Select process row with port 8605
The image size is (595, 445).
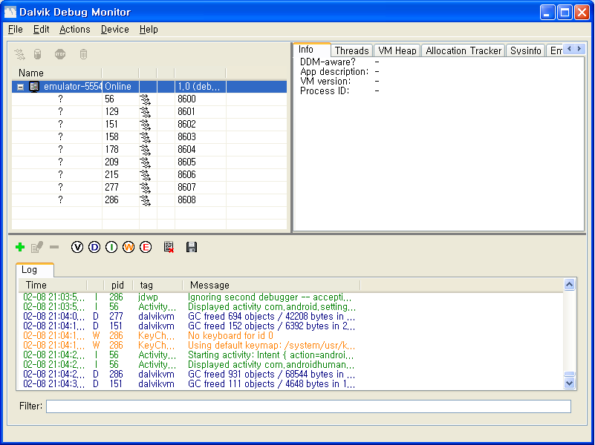[x=149, y=162]
